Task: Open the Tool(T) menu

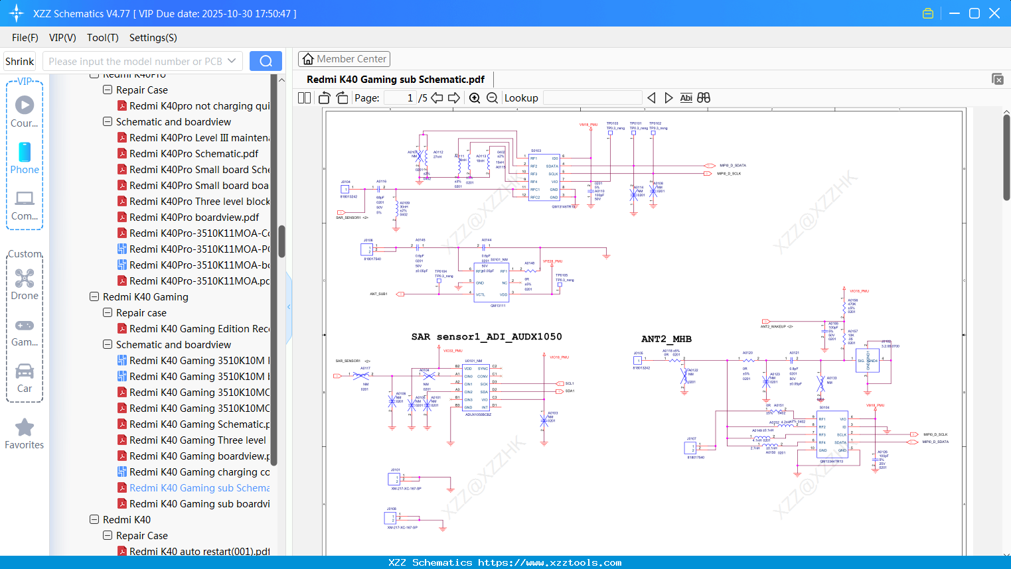Action: (102, 38)
